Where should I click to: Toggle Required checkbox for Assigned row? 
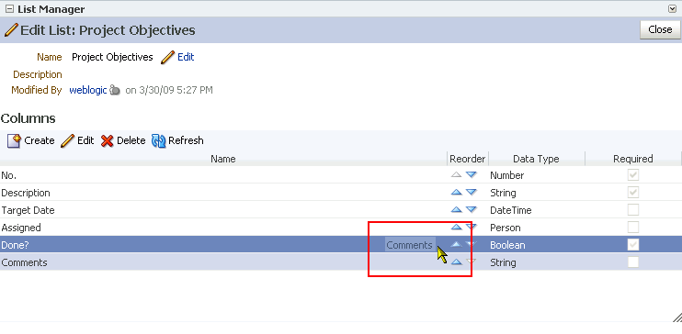(633, 228)
